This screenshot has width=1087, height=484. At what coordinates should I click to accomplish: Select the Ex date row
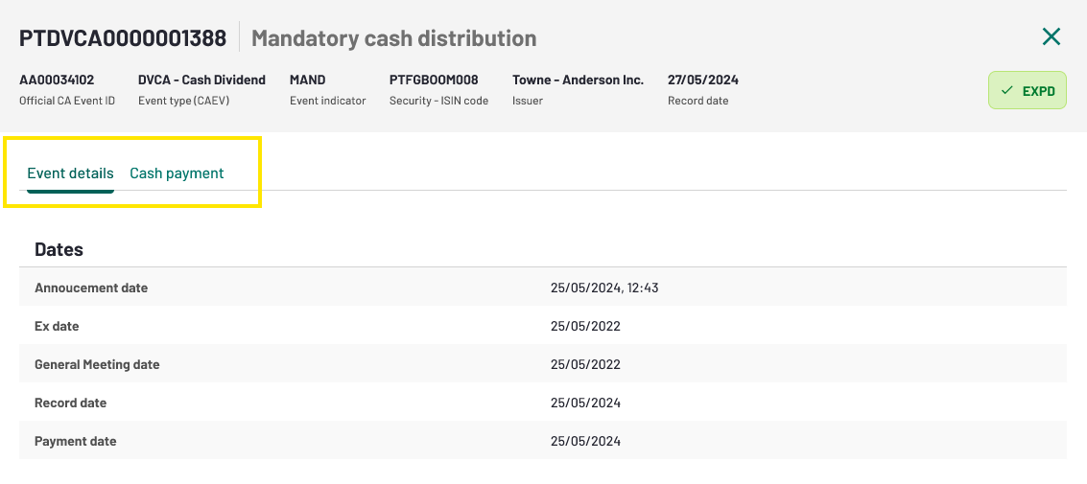coord(543,326)
